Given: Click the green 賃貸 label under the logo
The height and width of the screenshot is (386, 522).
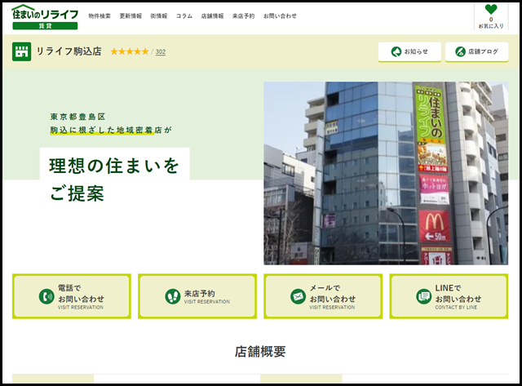Looking at the screenshot, I should coord(45,26).
